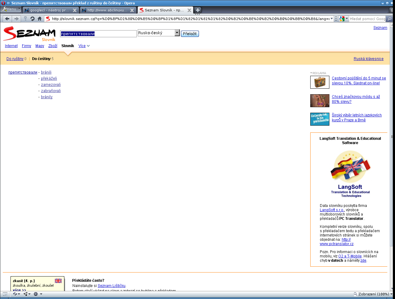Viewport: 395px width, 299px height.
Task: Open the Opera Link sync dropdown
Action: point(17,294)
